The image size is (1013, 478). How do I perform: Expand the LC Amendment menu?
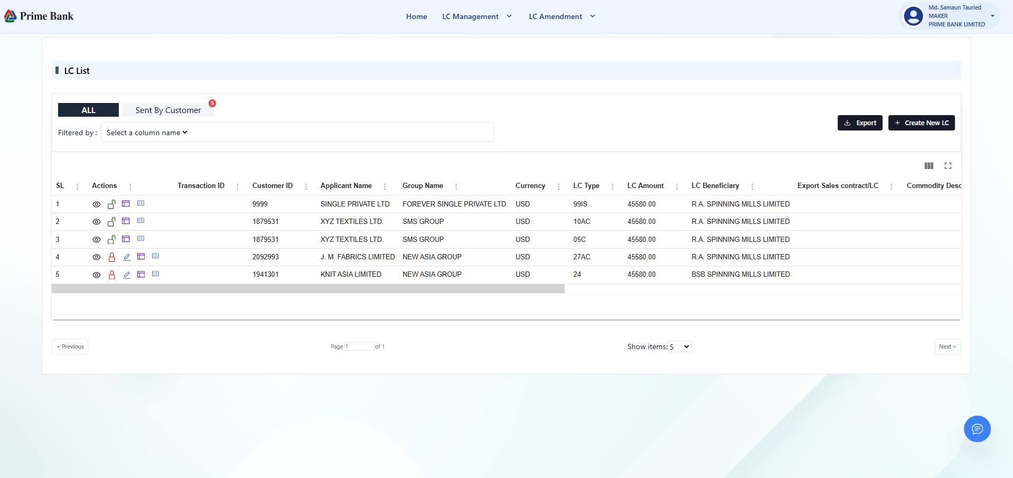[562, 16]
